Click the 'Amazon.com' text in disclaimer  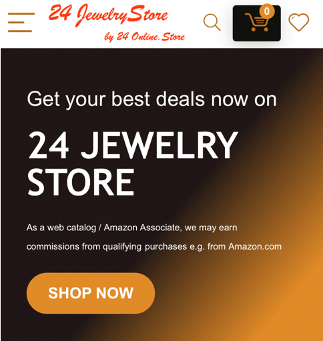point(255,246)
